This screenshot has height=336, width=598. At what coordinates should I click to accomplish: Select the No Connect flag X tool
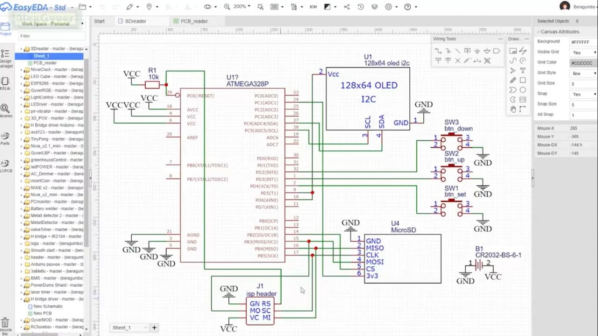pyautogui.click(x=457, y=61)
